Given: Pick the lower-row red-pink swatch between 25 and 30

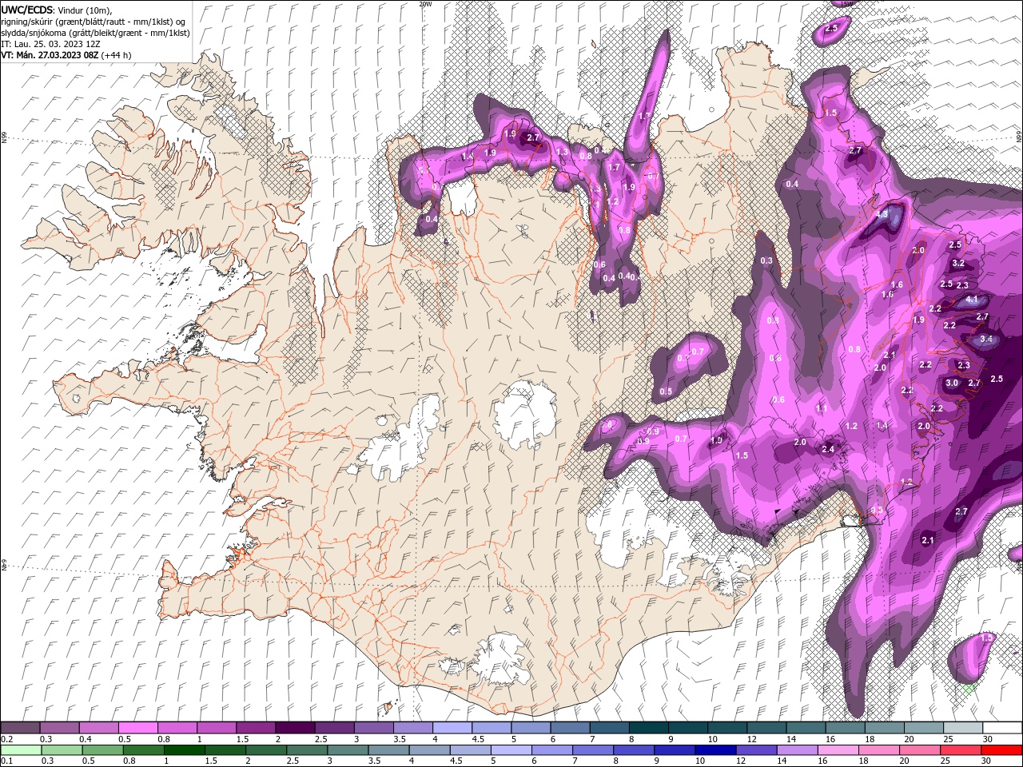Looking at the screenshot, I should click(961, 749).
